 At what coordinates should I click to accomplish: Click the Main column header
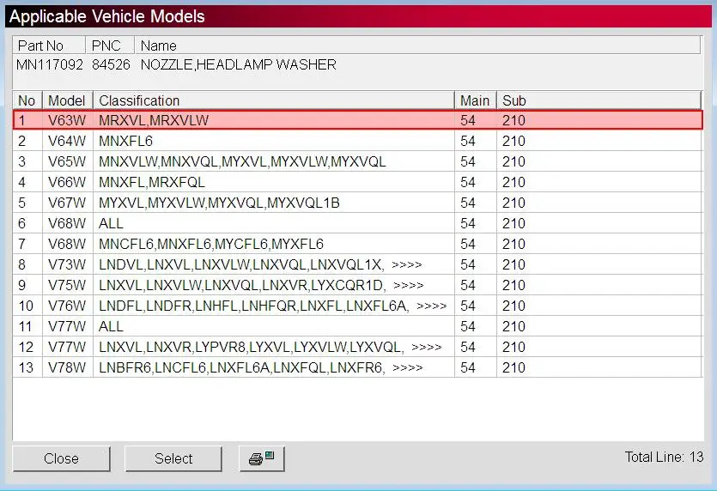[x=476, y=100]
